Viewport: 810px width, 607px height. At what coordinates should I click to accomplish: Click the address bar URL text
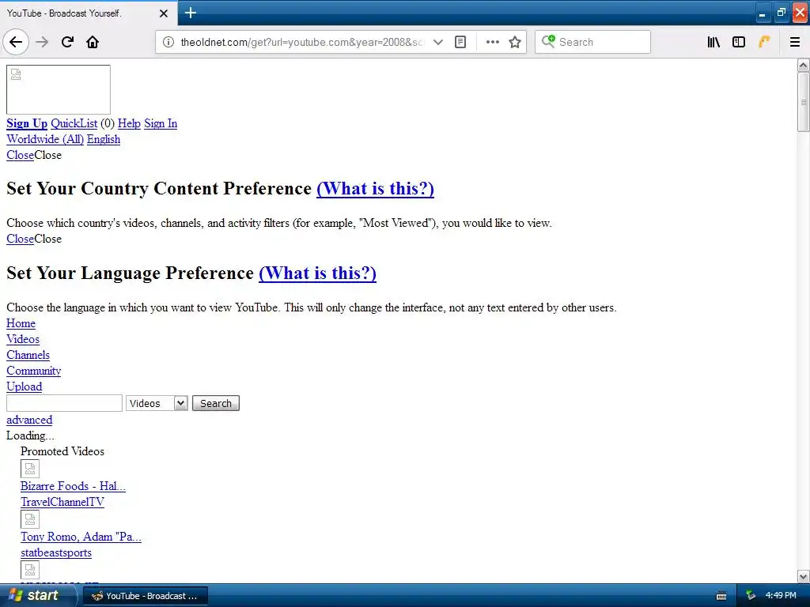click(x=303, y=42)
